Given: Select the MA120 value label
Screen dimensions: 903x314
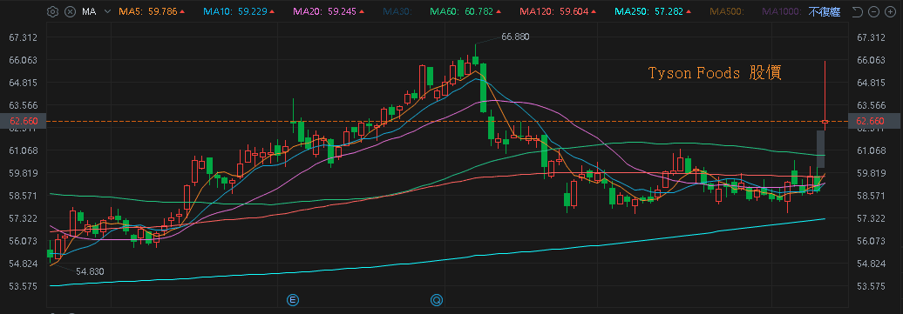Looking at the screenshot, I should click(x=558, y=11).
